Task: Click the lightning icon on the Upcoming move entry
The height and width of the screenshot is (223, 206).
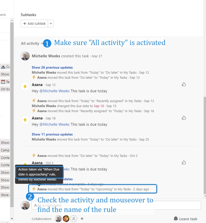Action: [x=34, y=189]
